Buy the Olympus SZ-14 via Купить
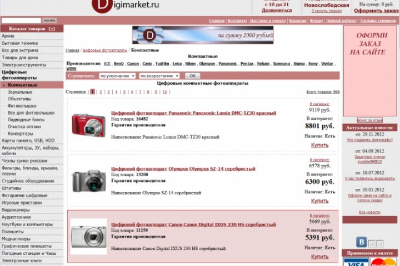Image resolution: width=400 pixels, height=266 pixels. click(319, 201)
